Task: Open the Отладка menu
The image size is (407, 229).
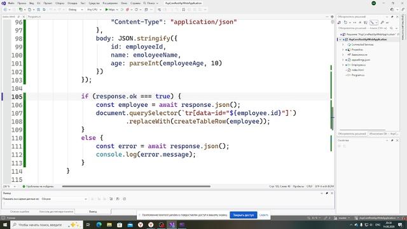Action: [x=72, y=3]
